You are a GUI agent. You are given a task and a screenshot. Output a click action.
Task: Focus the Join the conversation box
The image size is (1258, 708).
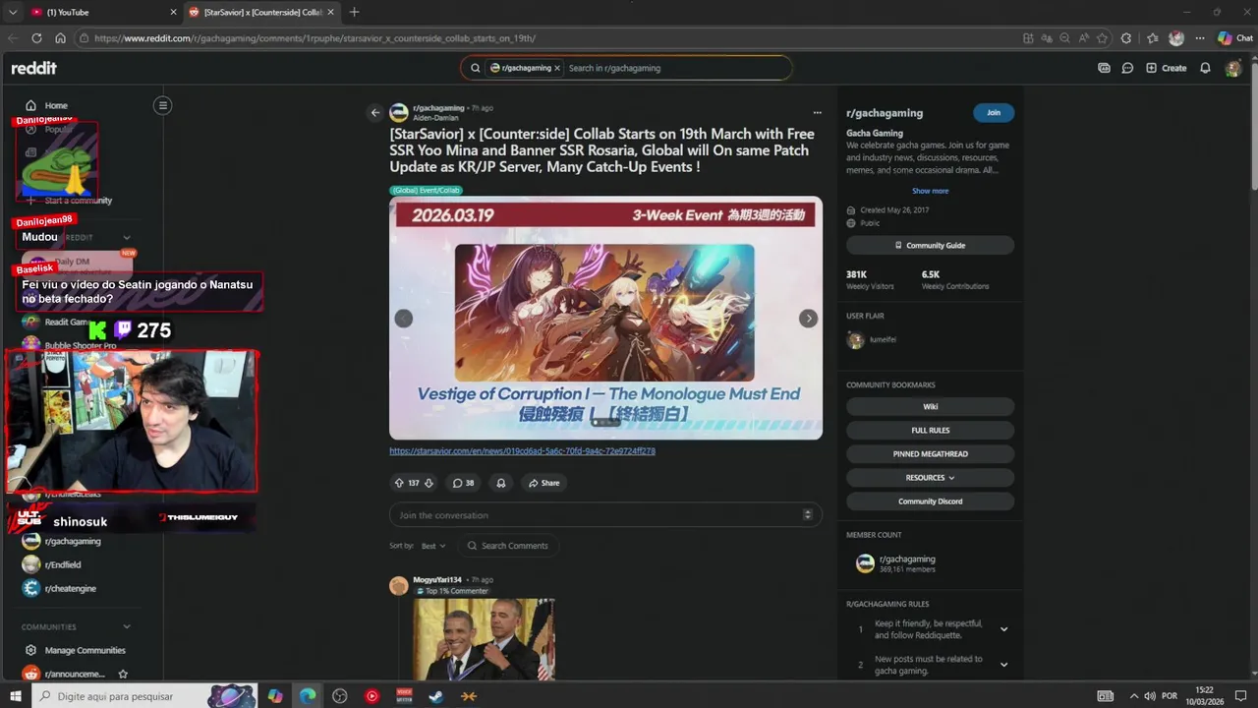click(605, 515)
